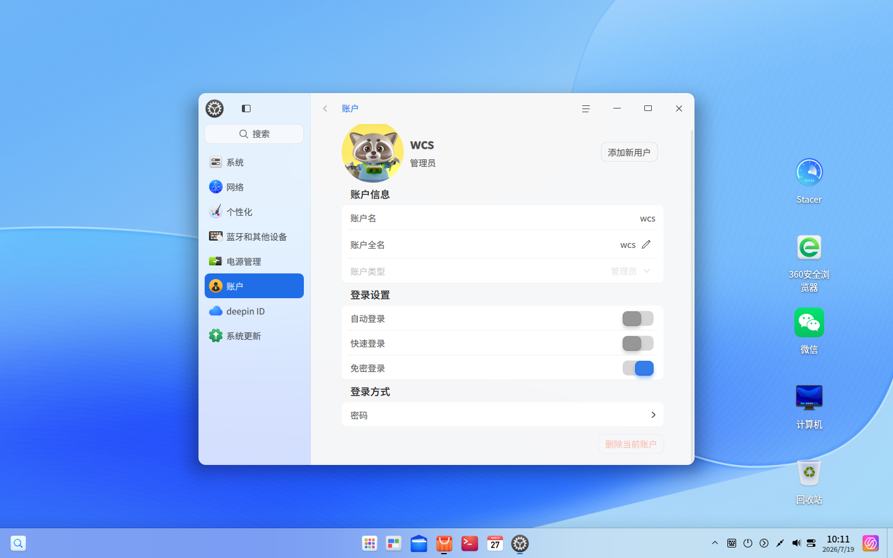Click the control center gear in taskbar
The width and height of the screenshot is (893, 558).
coord(520,544)
